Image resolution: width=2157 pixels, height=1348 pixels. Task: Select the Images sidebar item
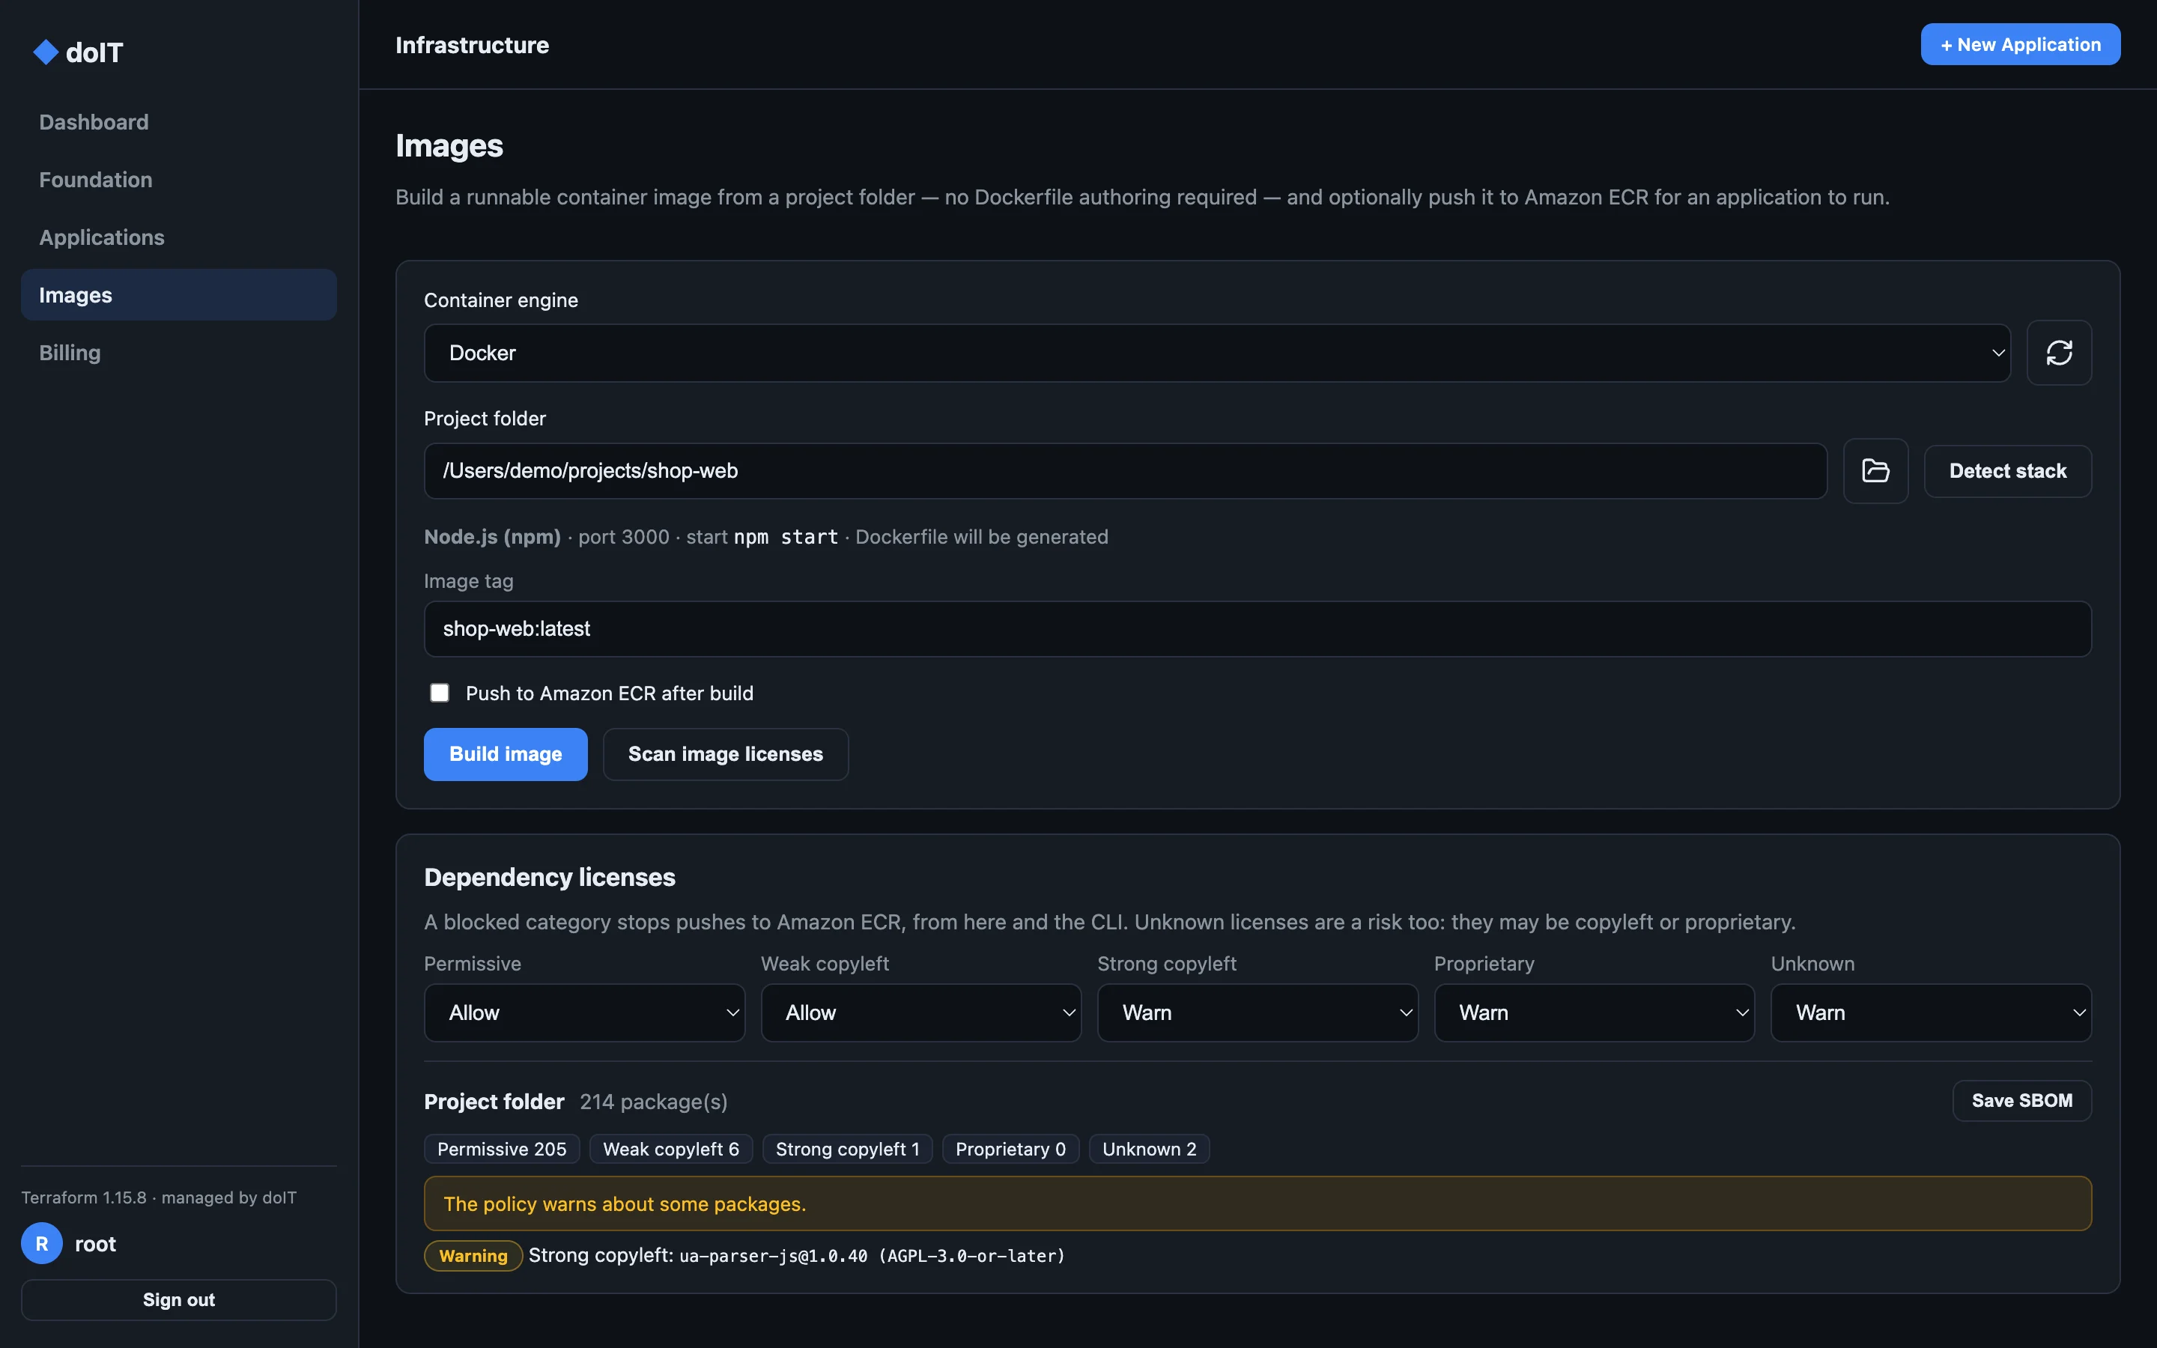click(x=179, y=295)
